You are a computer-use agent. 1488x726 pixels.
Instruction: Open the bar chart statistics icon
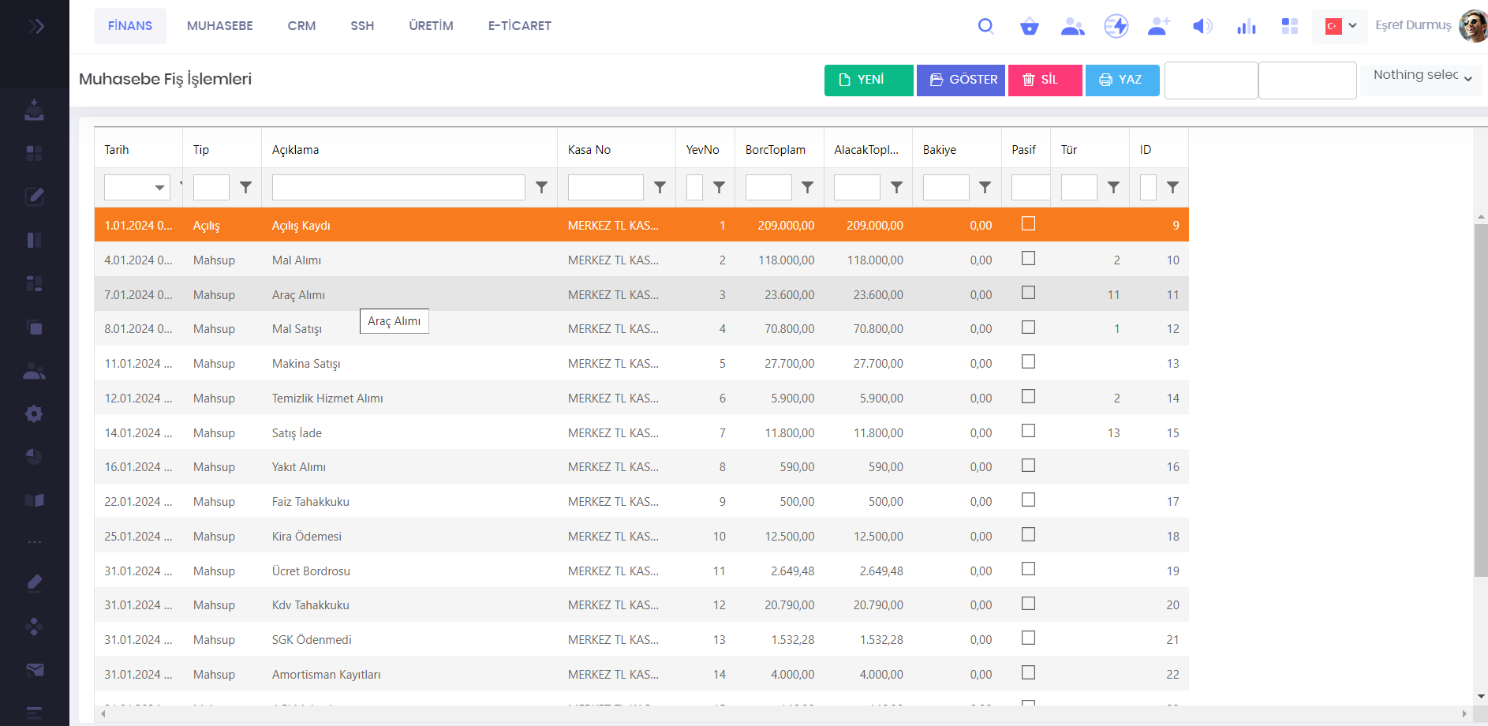(x=1246, y=27)
